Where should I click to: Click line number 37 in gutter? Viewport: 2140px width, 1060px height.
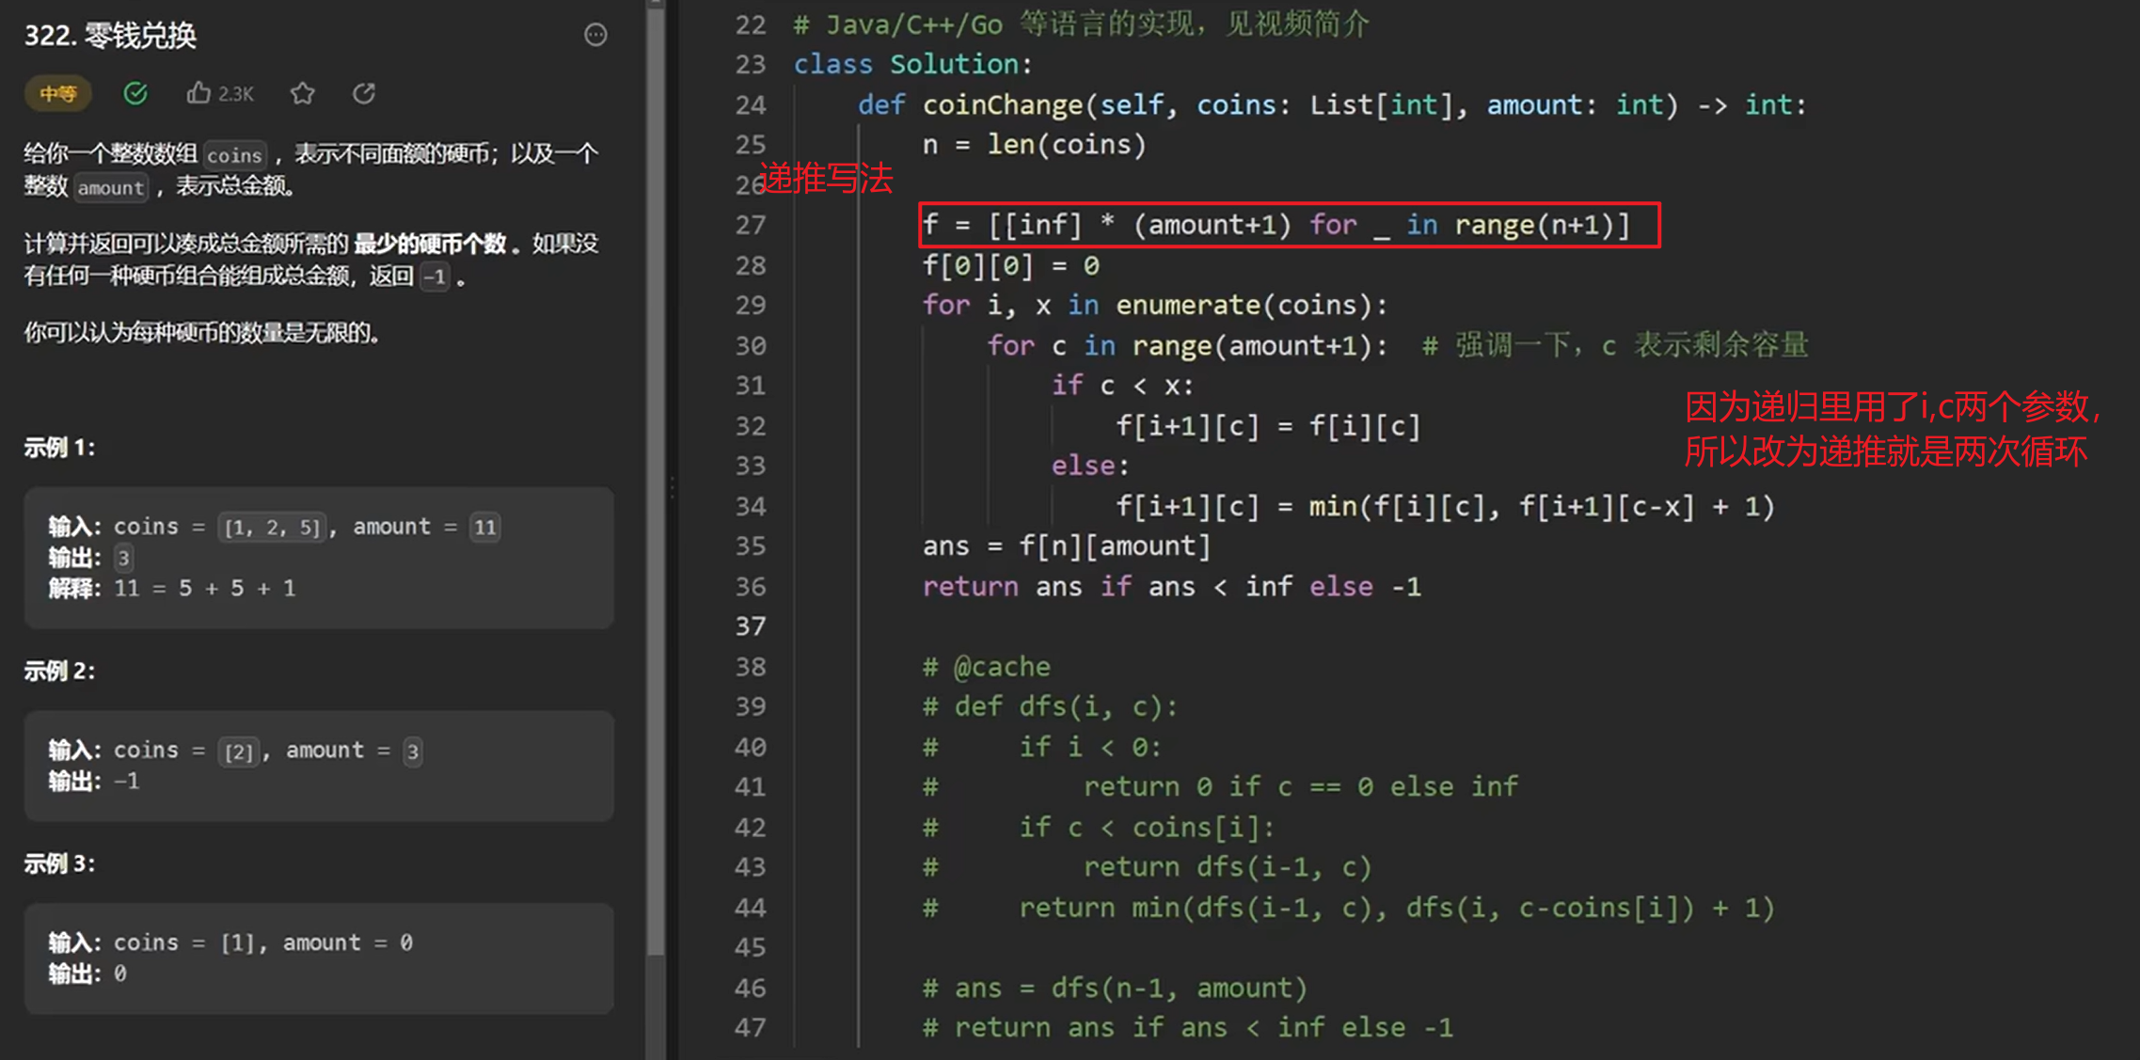coord(750,626)
